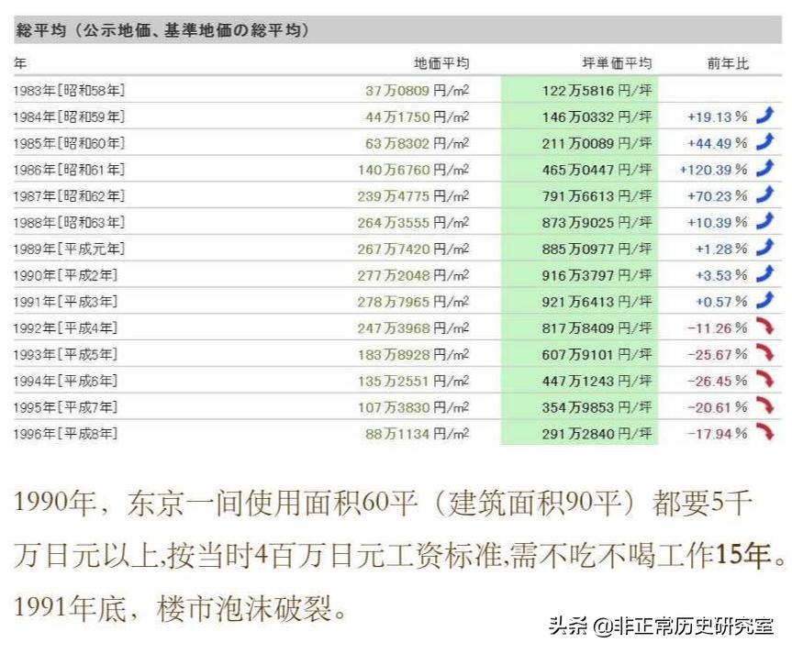Viewport: 792px width, 654px height.
Task: Click the cell 873万9025円/坪
Action: click(x=597, y=222)
